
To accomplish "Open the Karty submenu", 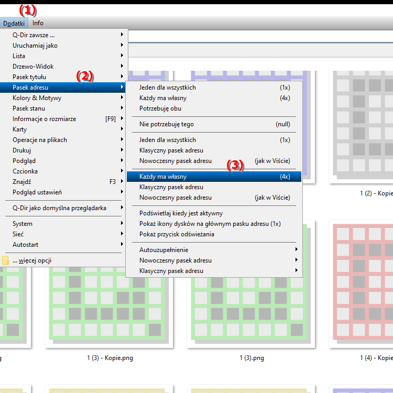I will tap(64, 129).
